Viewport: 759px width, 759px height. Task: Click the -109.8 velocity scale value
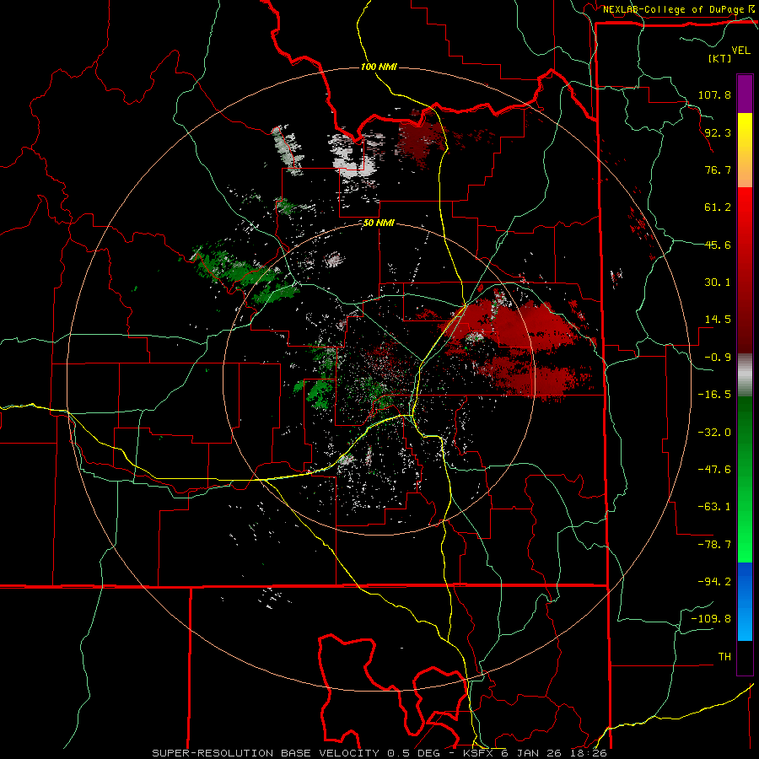pyautogui.click(x=711, y=619)
